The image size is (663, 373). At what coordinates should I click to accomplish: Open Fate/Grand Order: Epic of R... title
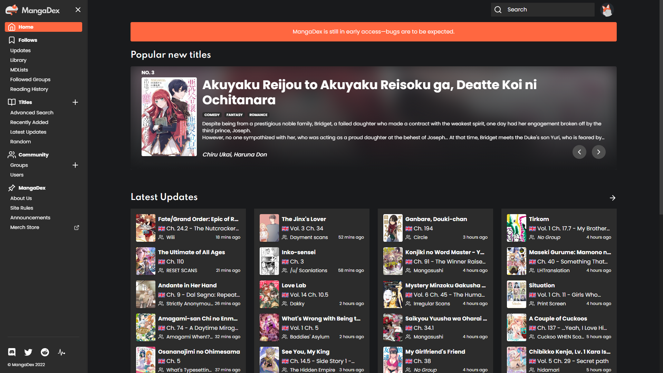(198, 219)
